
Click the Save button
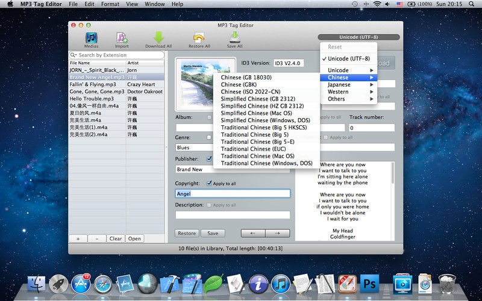tap(213, 234)
